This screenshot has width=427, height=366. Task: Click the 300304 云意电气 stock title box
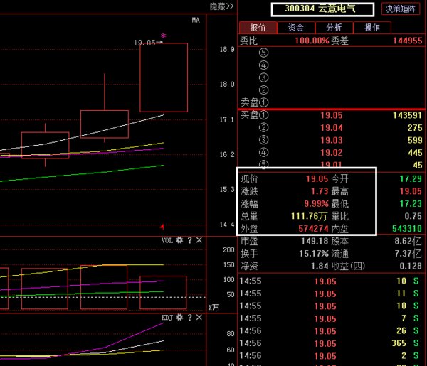coord(322,9)
